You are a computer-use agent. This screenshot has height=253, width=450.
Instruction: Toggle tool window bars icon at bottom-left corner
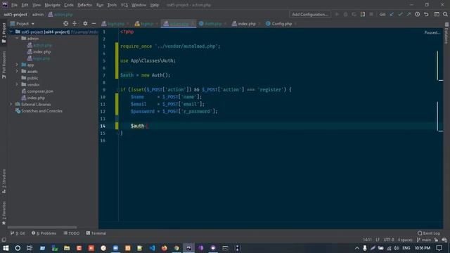[4, 240]
